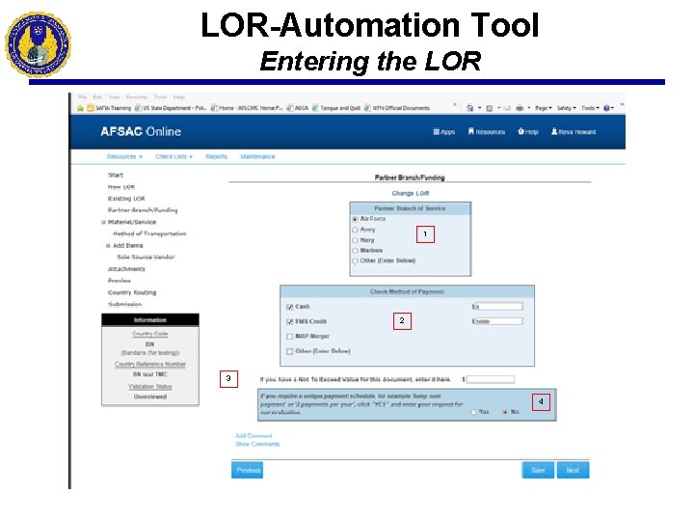Click the Previous button

click(x=247, y=470)
